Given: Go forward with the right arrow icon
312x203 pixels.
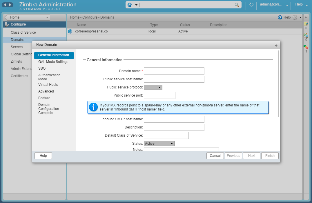Looking at the screenshot, I should (x=10, y=5).
